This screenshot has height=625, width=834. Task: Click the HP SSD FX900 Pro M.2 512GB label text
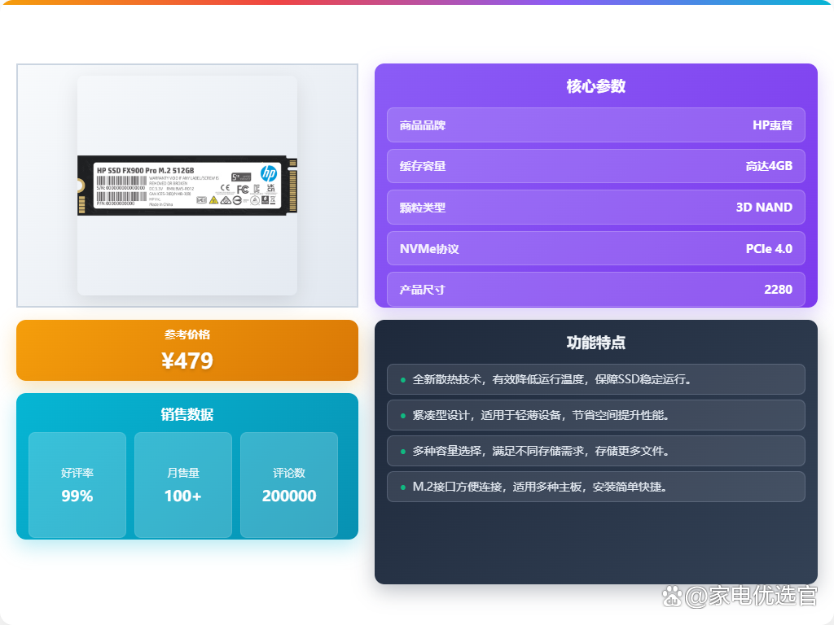point(145,171)
